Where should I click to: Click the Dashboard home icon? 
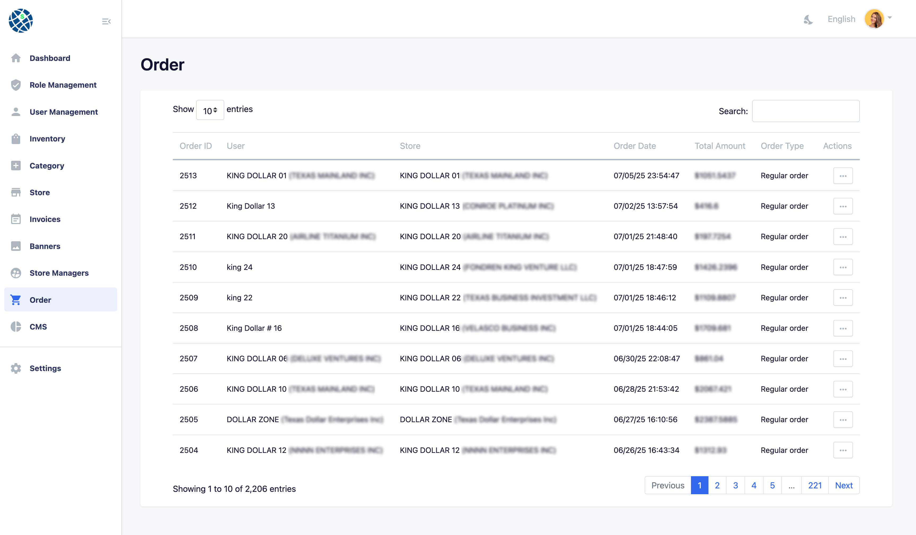pyautogui.click(x=16, y=58)
